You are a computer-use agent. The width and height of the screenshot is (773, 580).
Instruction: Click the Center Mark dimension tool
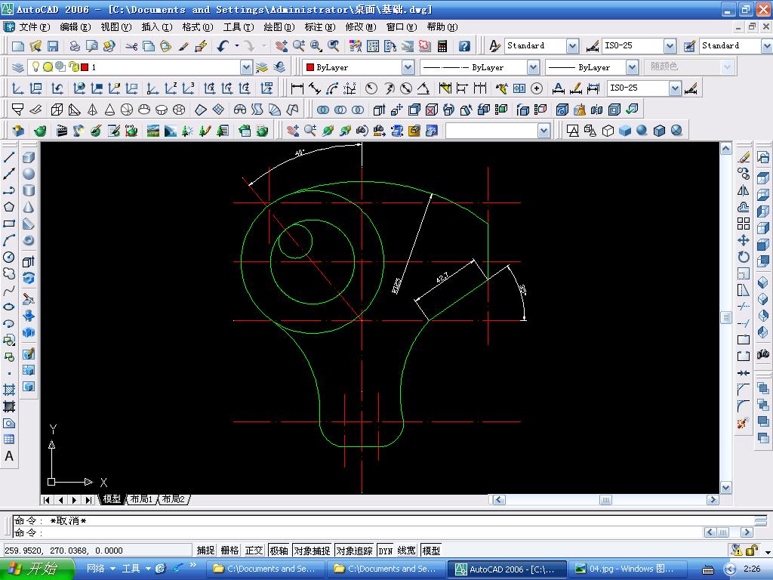click(537, 88)
